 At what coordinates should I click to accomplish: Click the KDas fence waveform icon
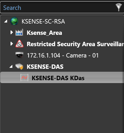pyautogui.click(x=24, y=78)
